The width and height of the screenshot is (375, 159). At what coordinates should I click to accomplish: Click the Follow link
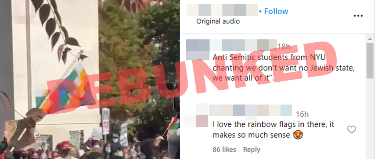coord(276,11)
